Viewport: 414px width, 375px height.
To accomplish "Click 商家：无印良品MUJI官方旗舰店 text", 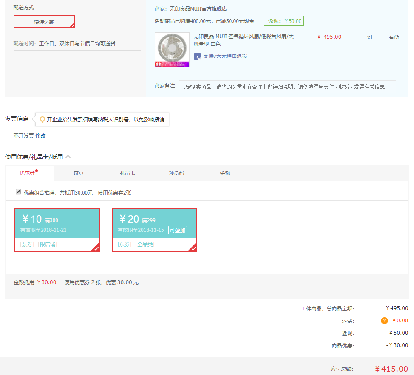I will (190, 8).
